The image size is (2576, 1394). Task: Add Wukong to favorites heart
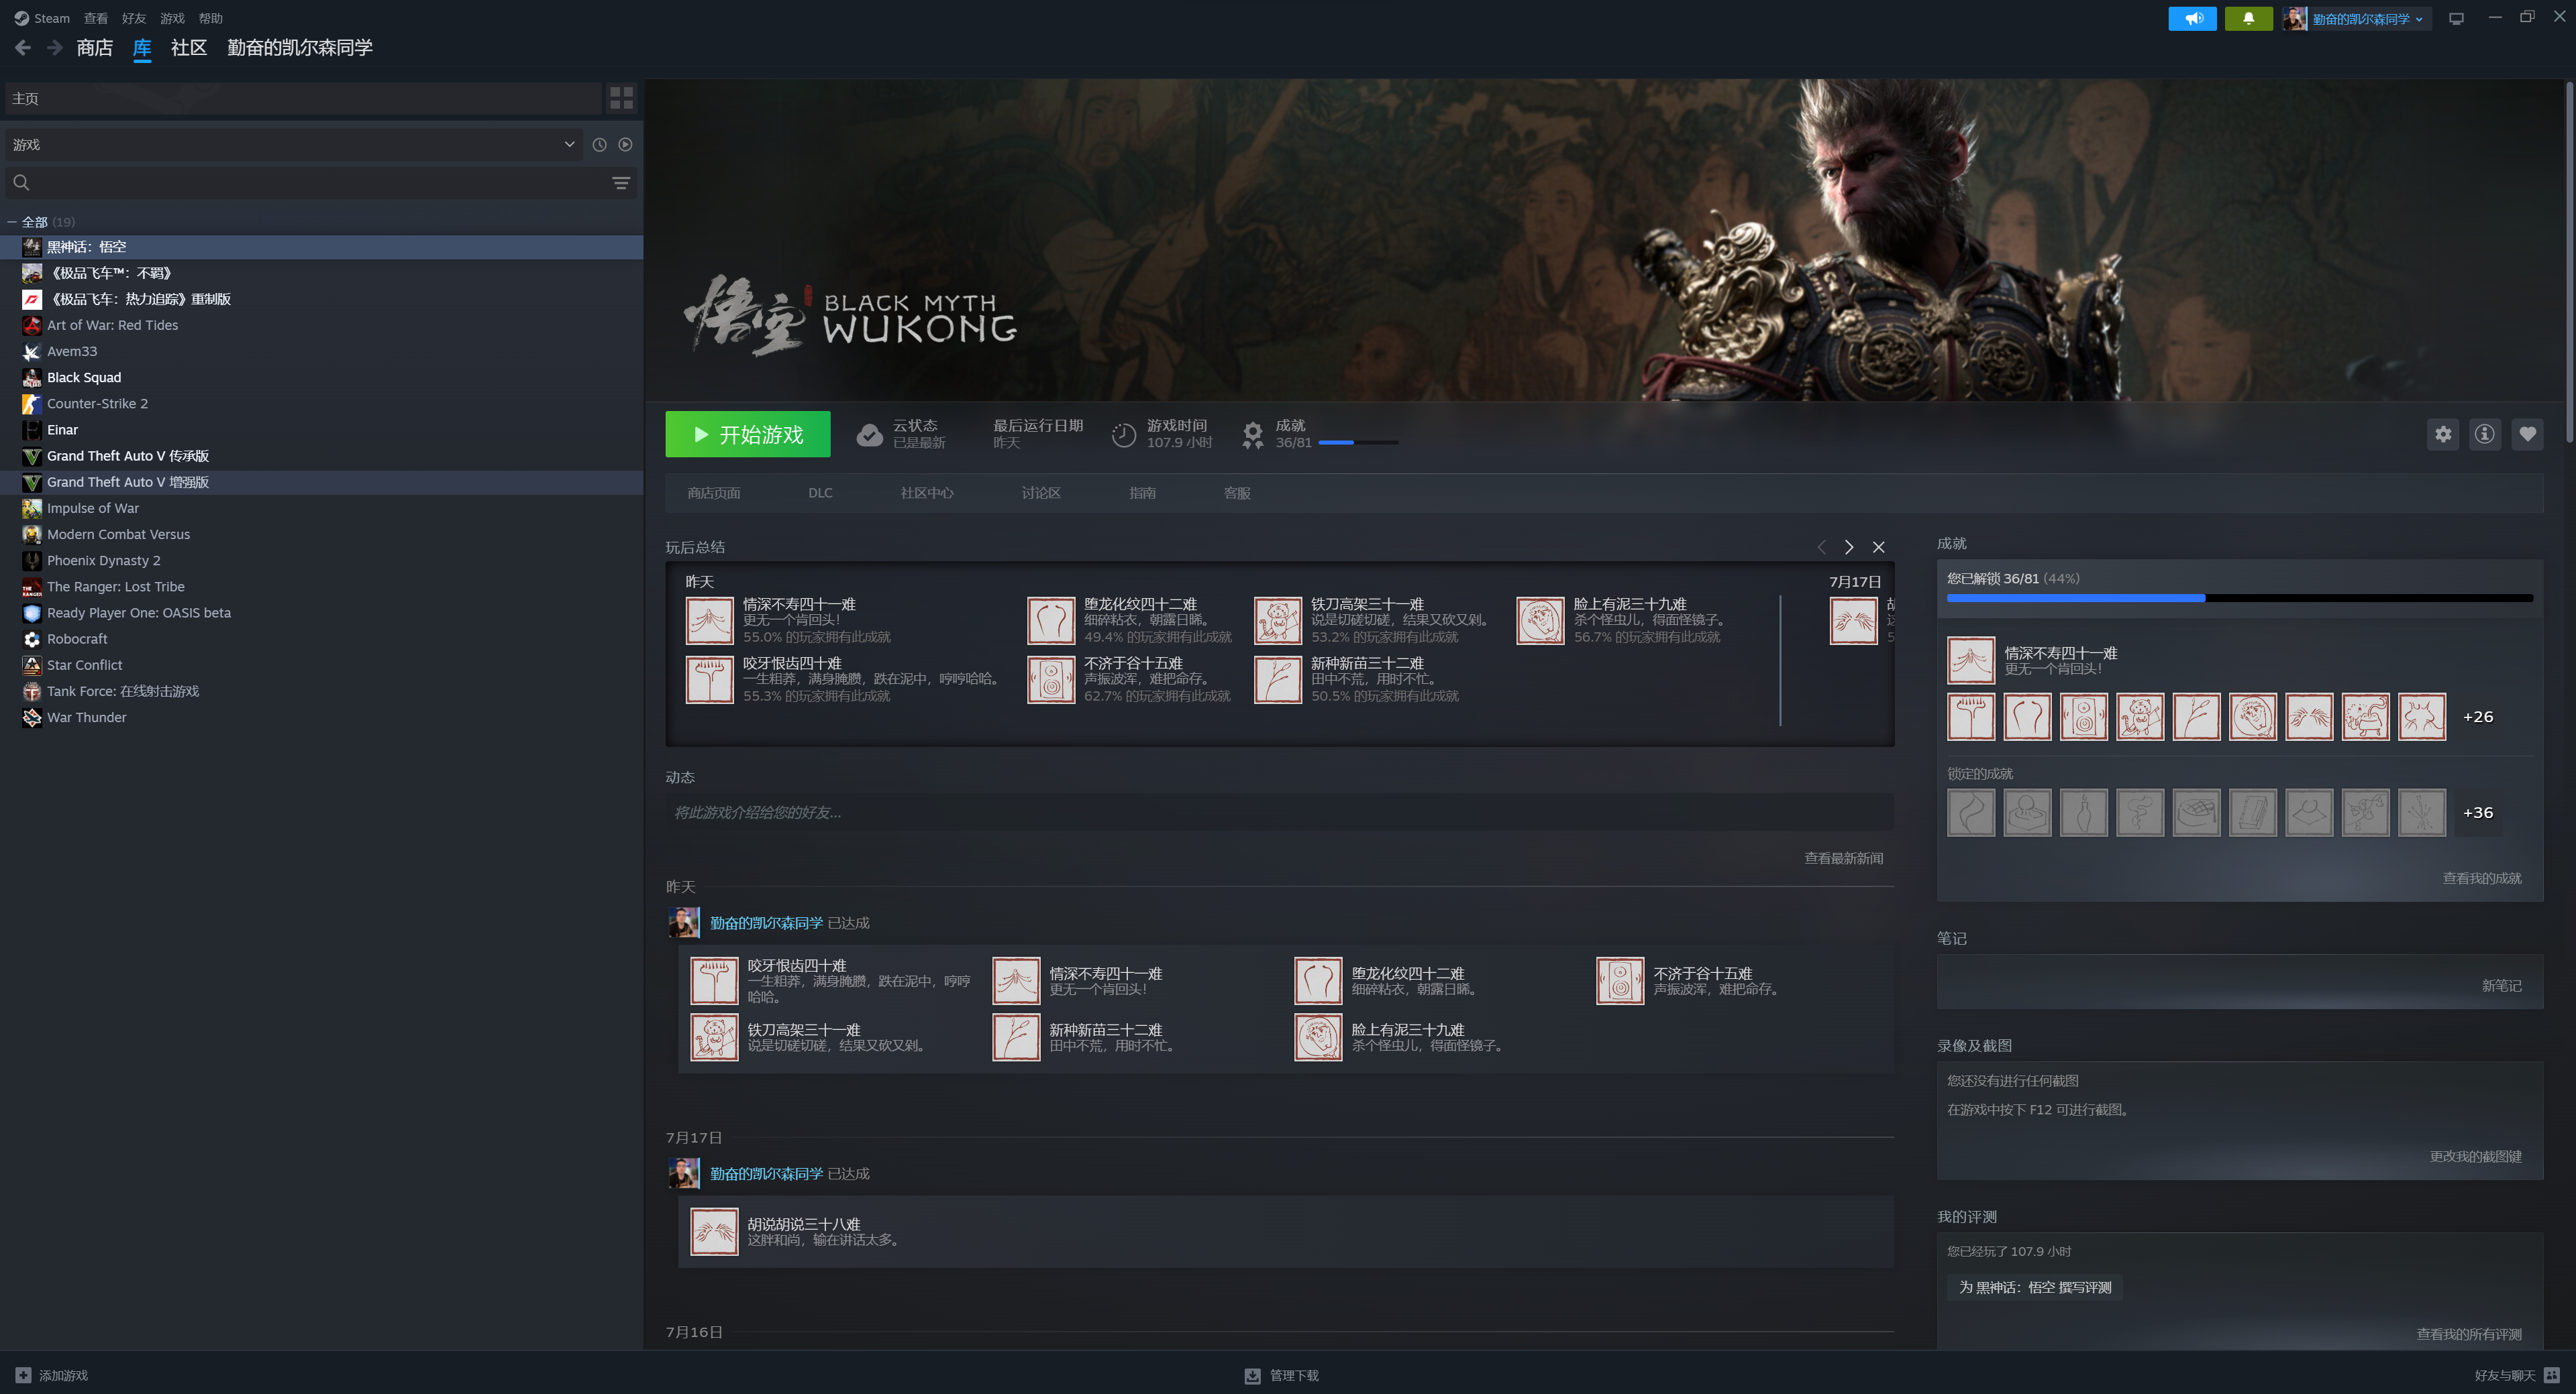click(x=2527, y=434)
